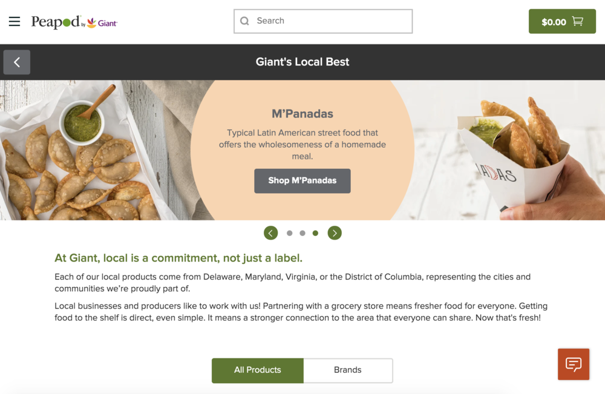Click the green local commitment headline
The image size is (605, 394).
[178, 258]
